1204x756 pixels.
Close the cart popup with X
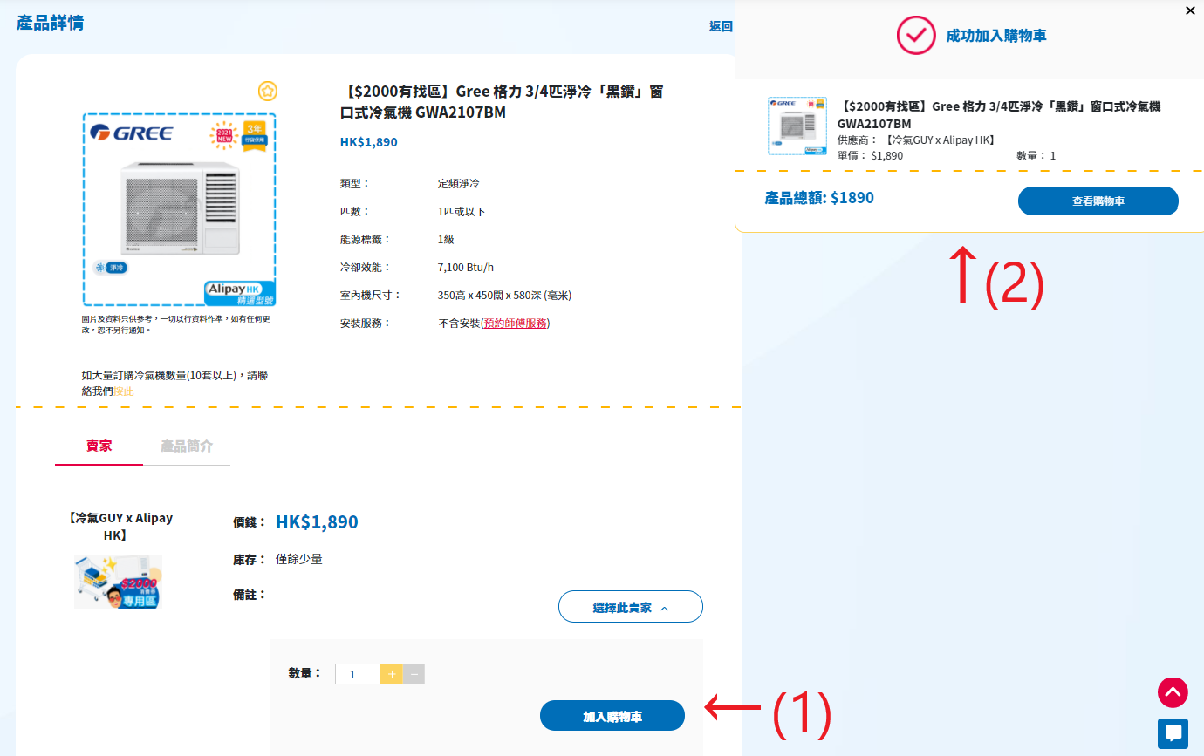1190,10
